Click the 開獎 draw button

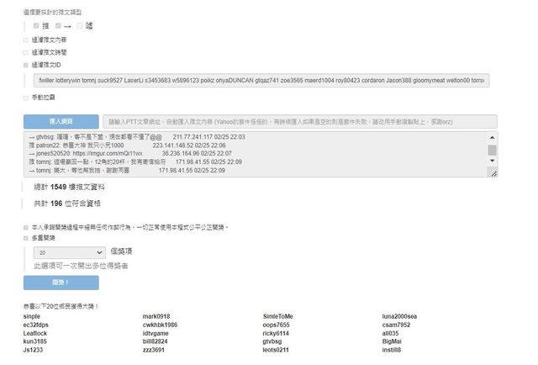[61, 283]
